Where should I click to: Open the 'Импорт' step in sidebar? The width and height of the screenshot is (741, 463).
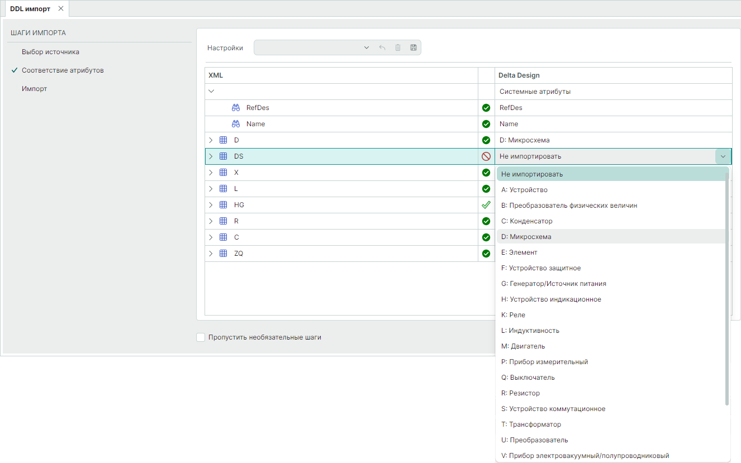pos(34,89)
